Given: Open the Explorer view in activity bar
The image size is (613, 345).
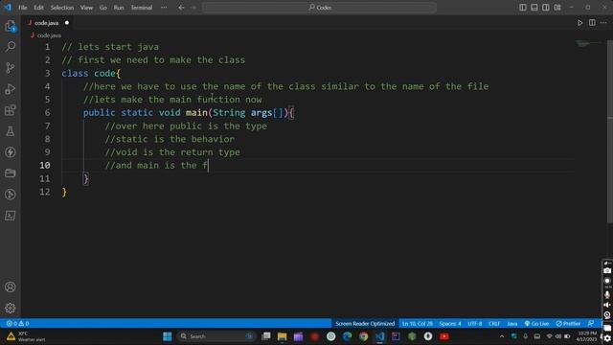Looking at the screenshot, I should 11,26.
